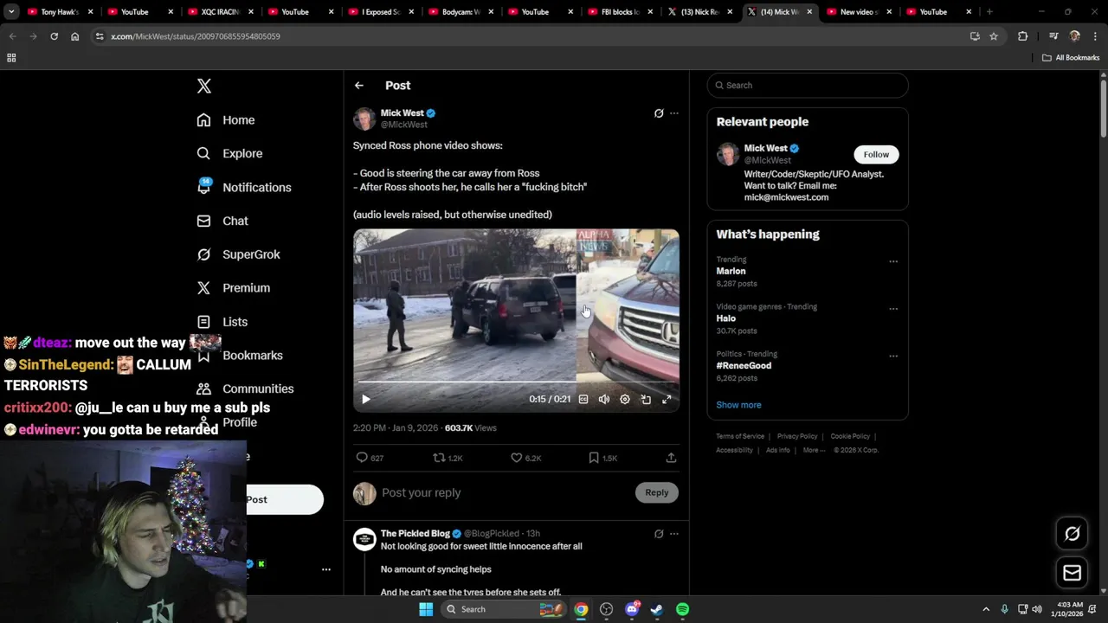Click the share post icon
The height and width of the screenshot is (623, 1108).
671,458
